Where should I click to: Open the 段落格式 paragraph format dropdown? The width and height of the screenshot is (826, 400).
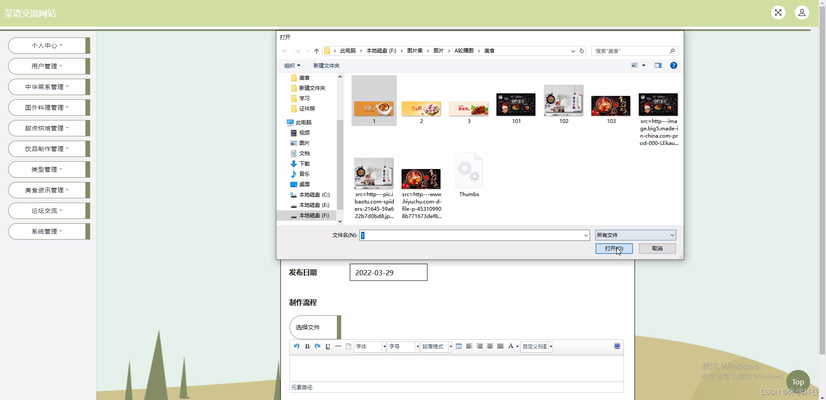coord(436,347)
